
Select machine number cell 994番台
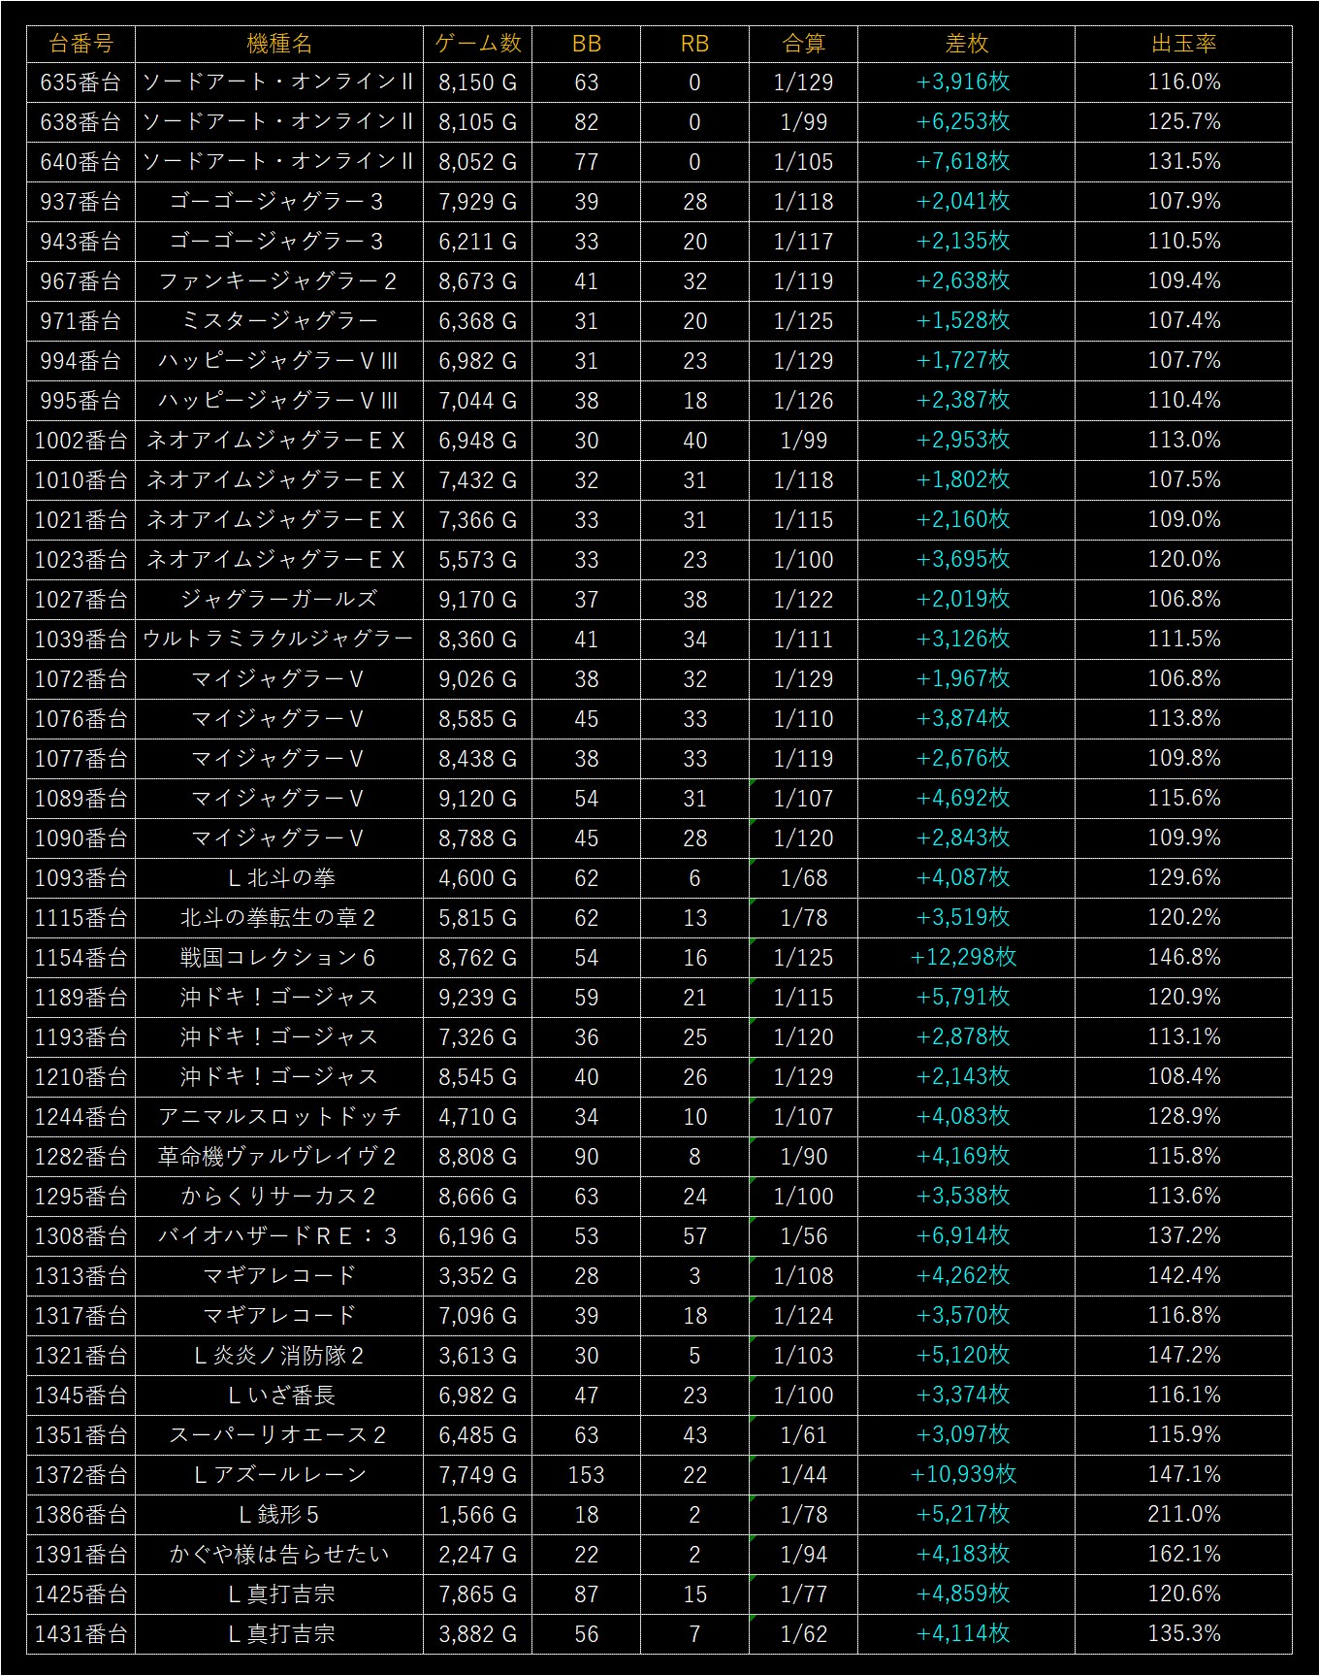point(80,361)
